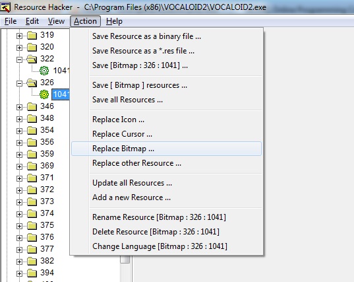Choose Save all Resources
354x282 pixels.
[x=166, y=100]
